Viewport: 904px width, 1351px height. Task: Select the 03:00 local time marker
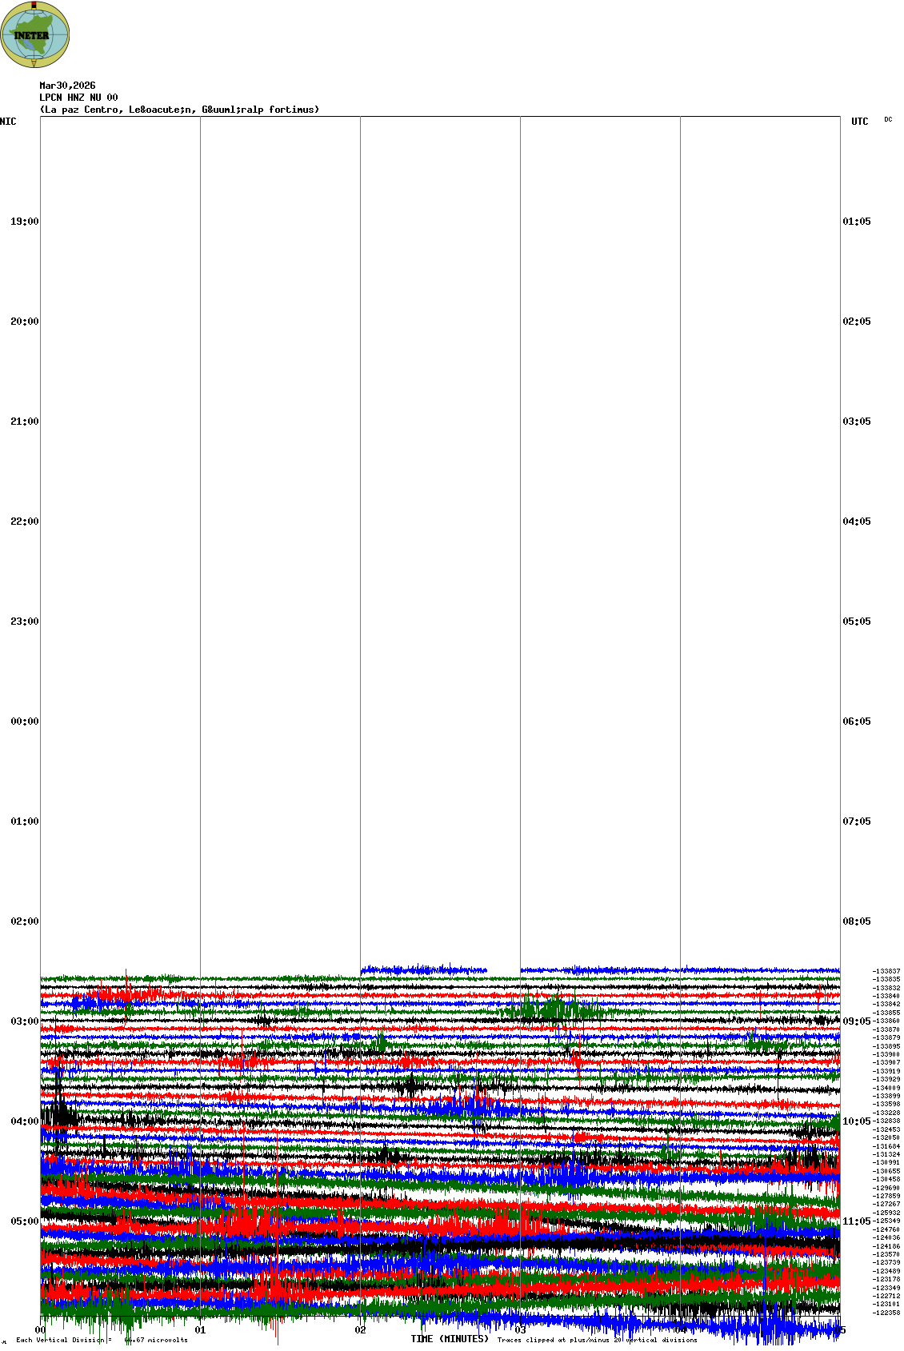[24, 1021]
